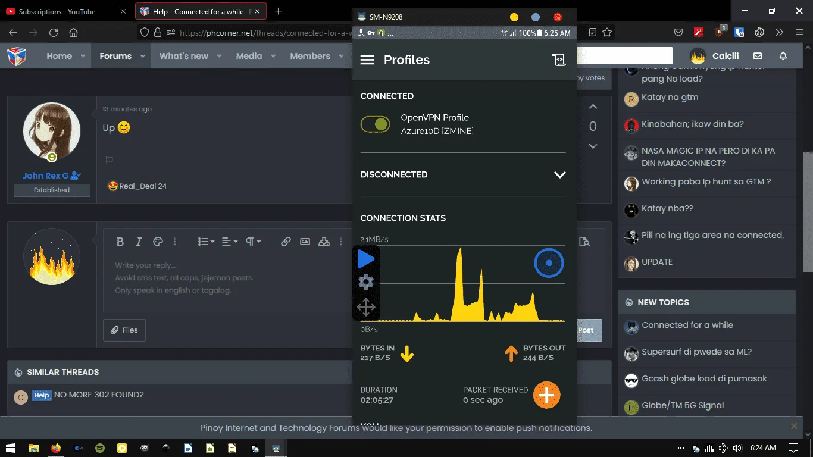Open NO MORE 302 FOUND? thread
Image resolution: width=813 pixels, height=457 pixels.
[x=99, y=395]
